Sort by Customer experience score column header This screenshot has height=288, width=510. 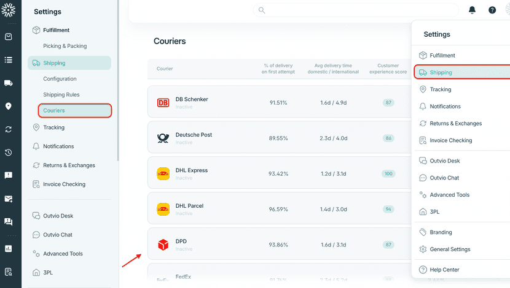[x=388, y=69]
